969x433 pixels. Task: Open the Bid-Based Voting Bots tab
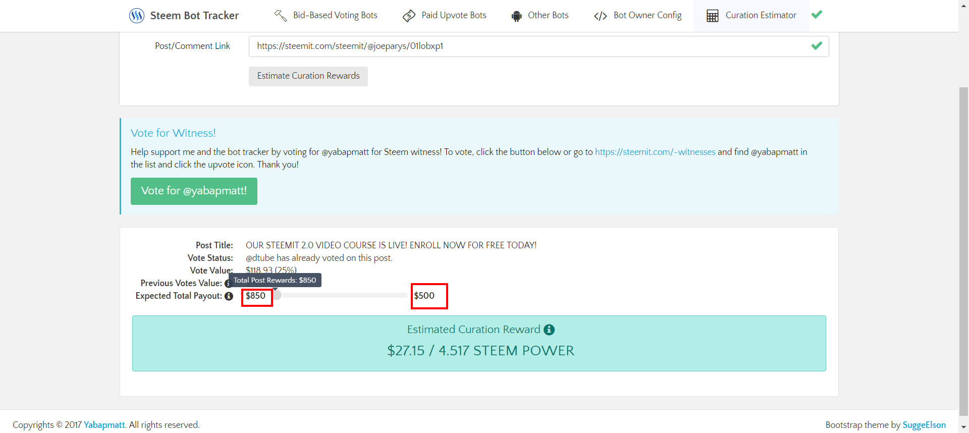point(326,16)
